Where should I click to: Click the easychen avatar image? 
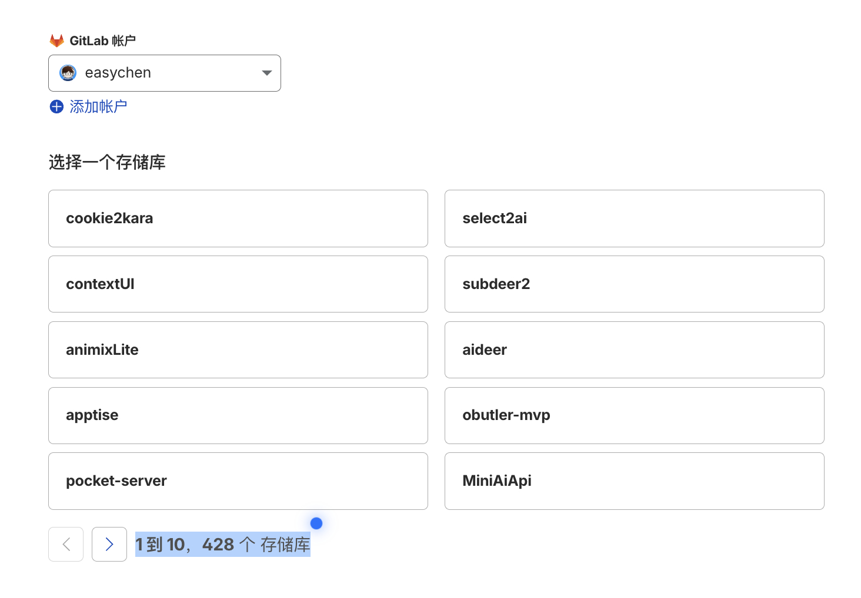point(68,73)
